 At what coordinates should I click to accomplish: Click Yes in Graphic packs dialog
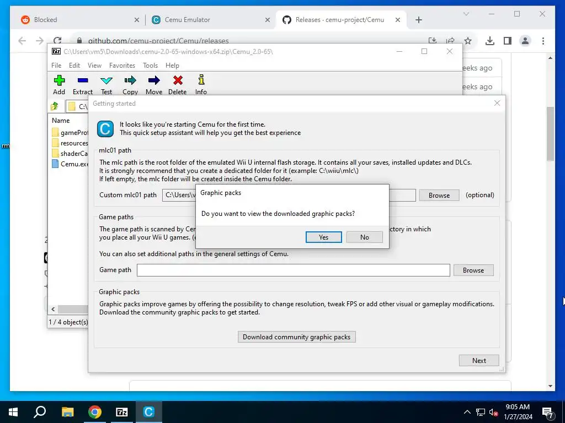coord(323,237)
